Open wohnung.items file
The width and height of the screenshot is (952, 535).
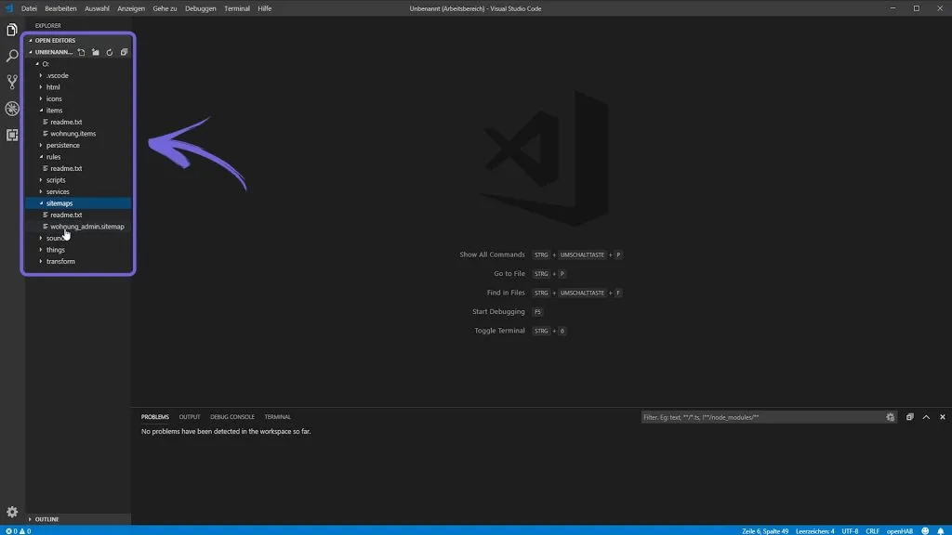(73, 134)
